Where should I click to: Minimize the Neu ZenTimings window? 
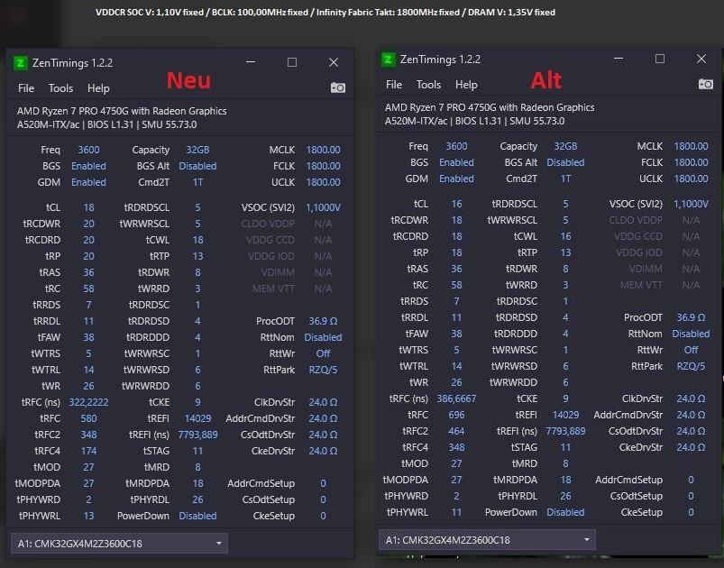click(x=251, y=62)
